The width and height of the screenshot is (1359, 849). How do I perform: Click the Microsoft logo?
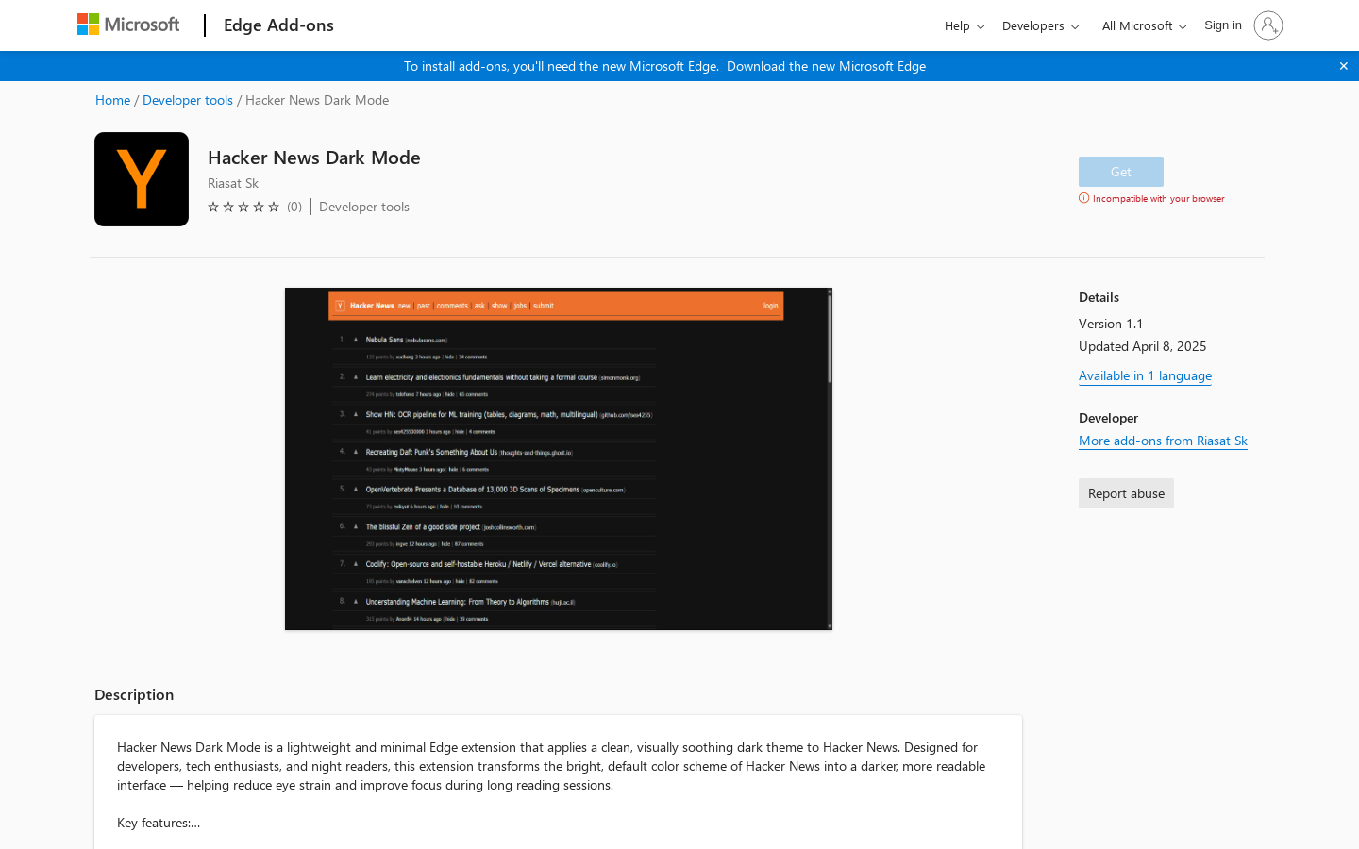click(x=128, y=25)
